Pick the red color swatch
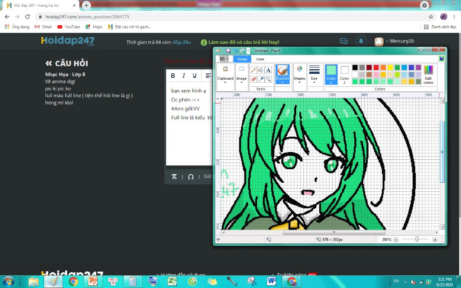461x288 pixels. [x=376, y=67]
